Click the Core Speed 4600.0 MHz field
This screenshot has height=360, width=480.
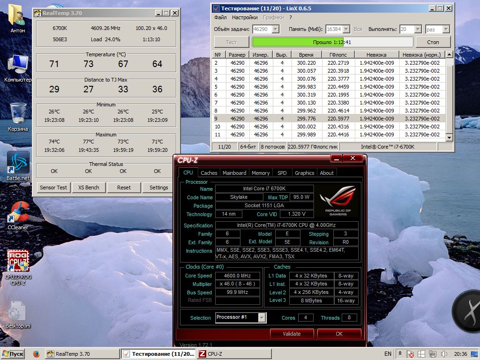coord(237,276)
